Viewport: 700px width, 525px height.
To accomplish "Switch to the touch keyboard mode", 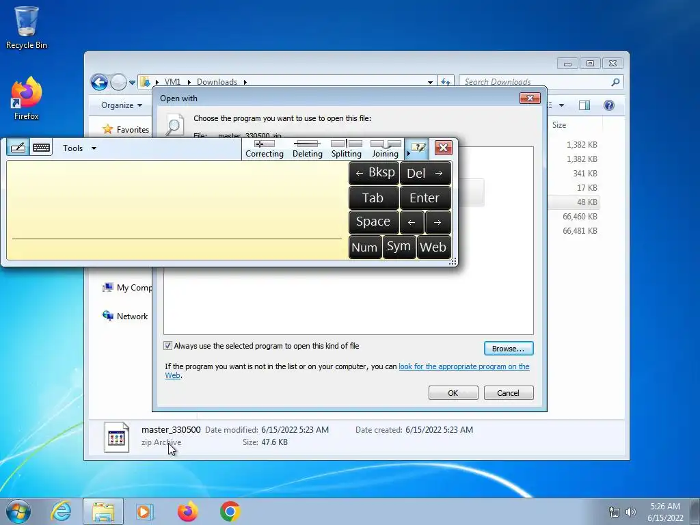I will click(41, 148).
